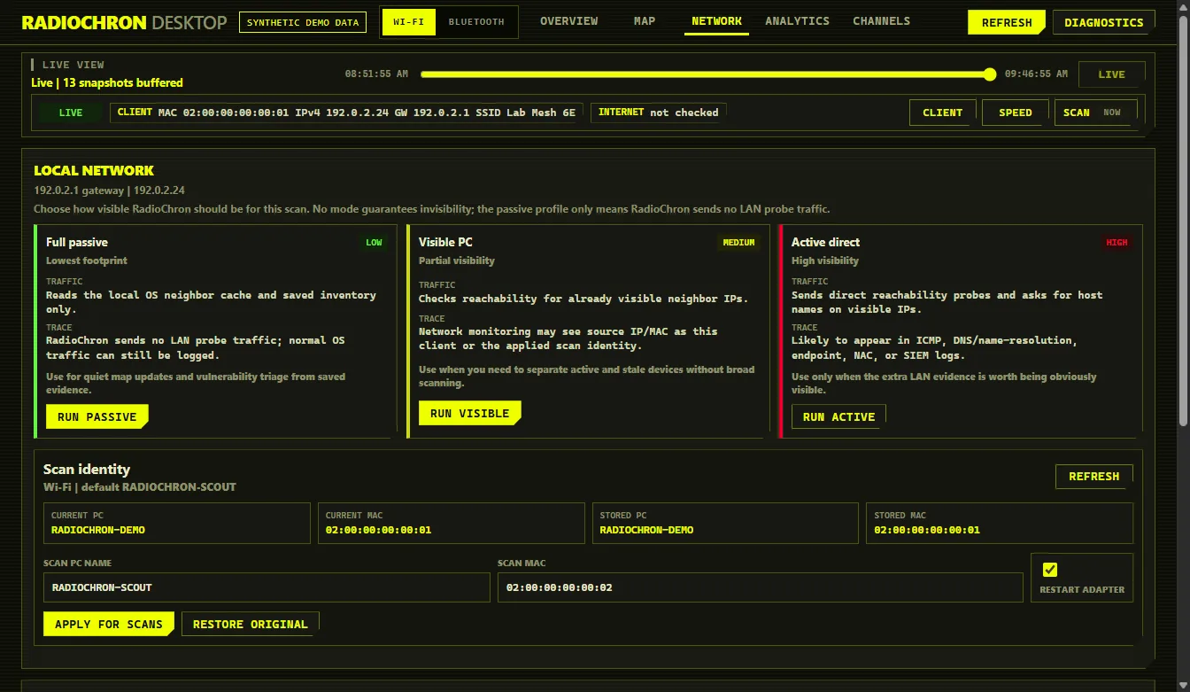
Task: Click the green LIVE status badge
Action: click(71, 113)
